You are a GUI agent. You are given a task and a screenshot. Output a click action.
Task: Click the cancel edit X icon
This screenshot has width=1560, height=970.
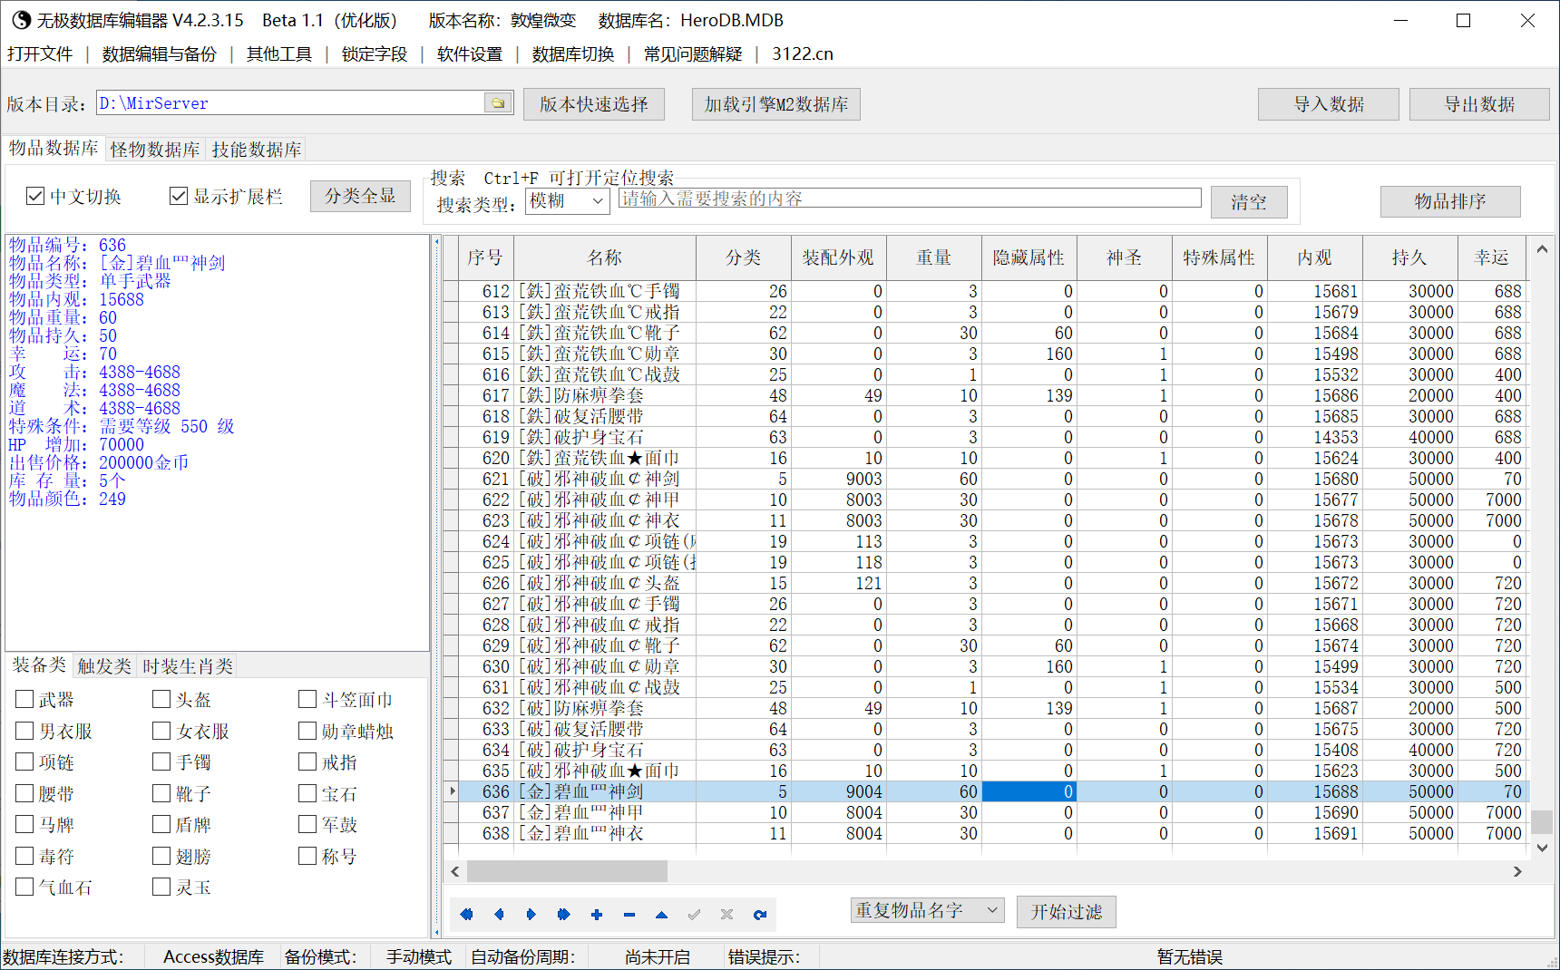click(x=726, y=915)
